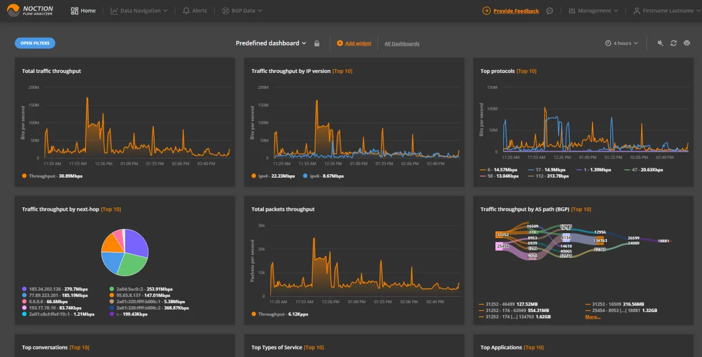Open the chat bubble icon in header

coord(550,11)
